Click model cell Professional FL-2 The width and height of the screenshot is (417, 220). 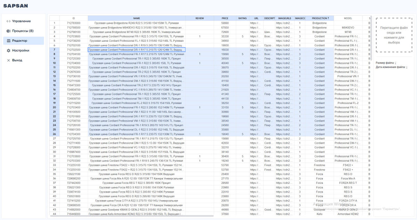[348, 103]
